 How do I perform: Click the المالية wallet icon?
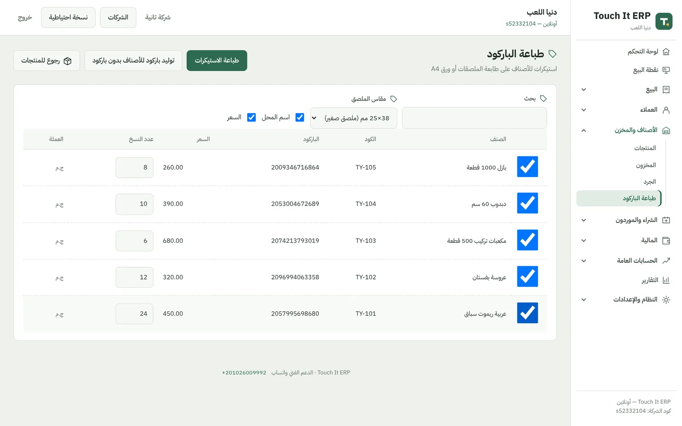pyautogui.click(x=666, y=241)
